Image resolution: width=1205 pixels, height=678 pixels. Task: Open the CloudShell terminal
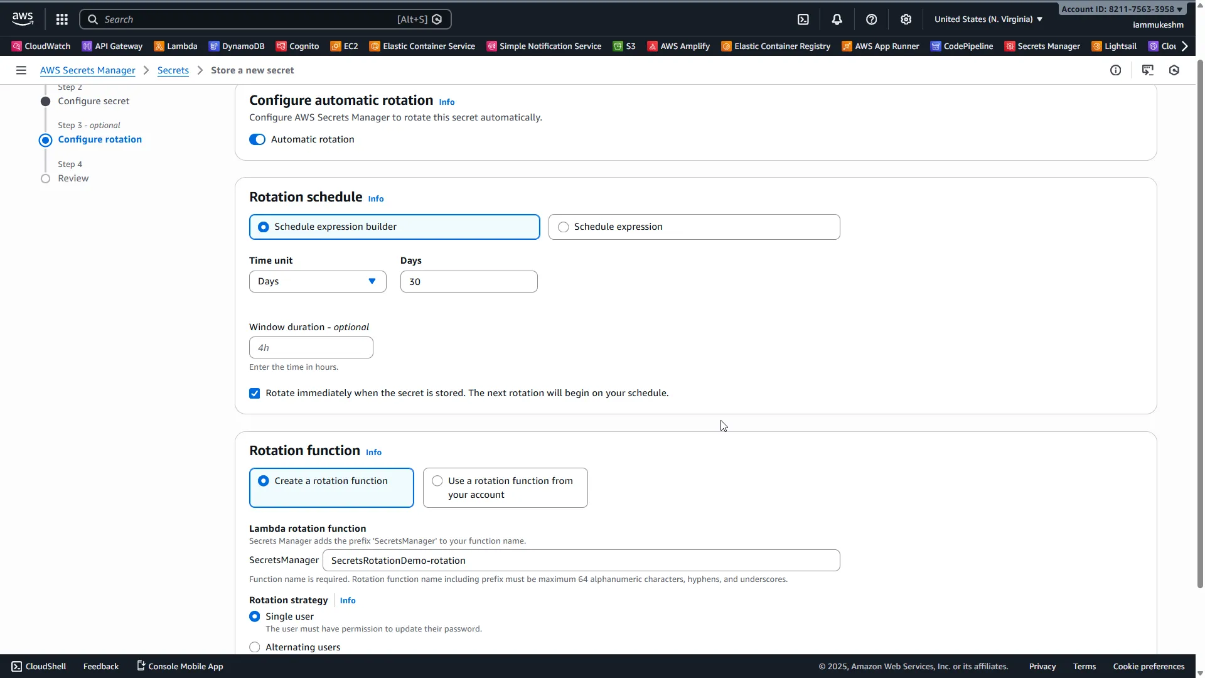pos(38,666)
